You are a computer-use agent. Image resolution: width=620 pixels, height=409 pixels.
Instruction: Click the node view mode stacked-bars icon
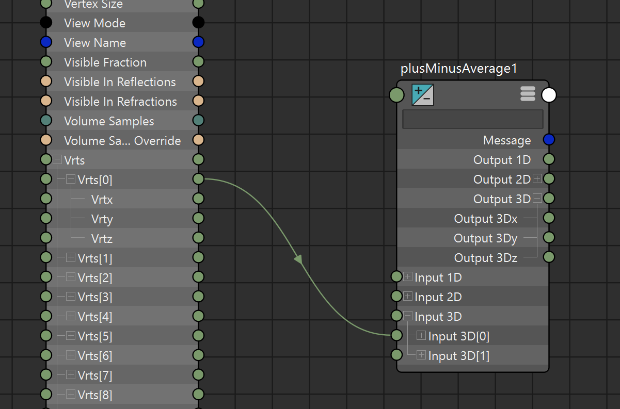coord(528,94)
